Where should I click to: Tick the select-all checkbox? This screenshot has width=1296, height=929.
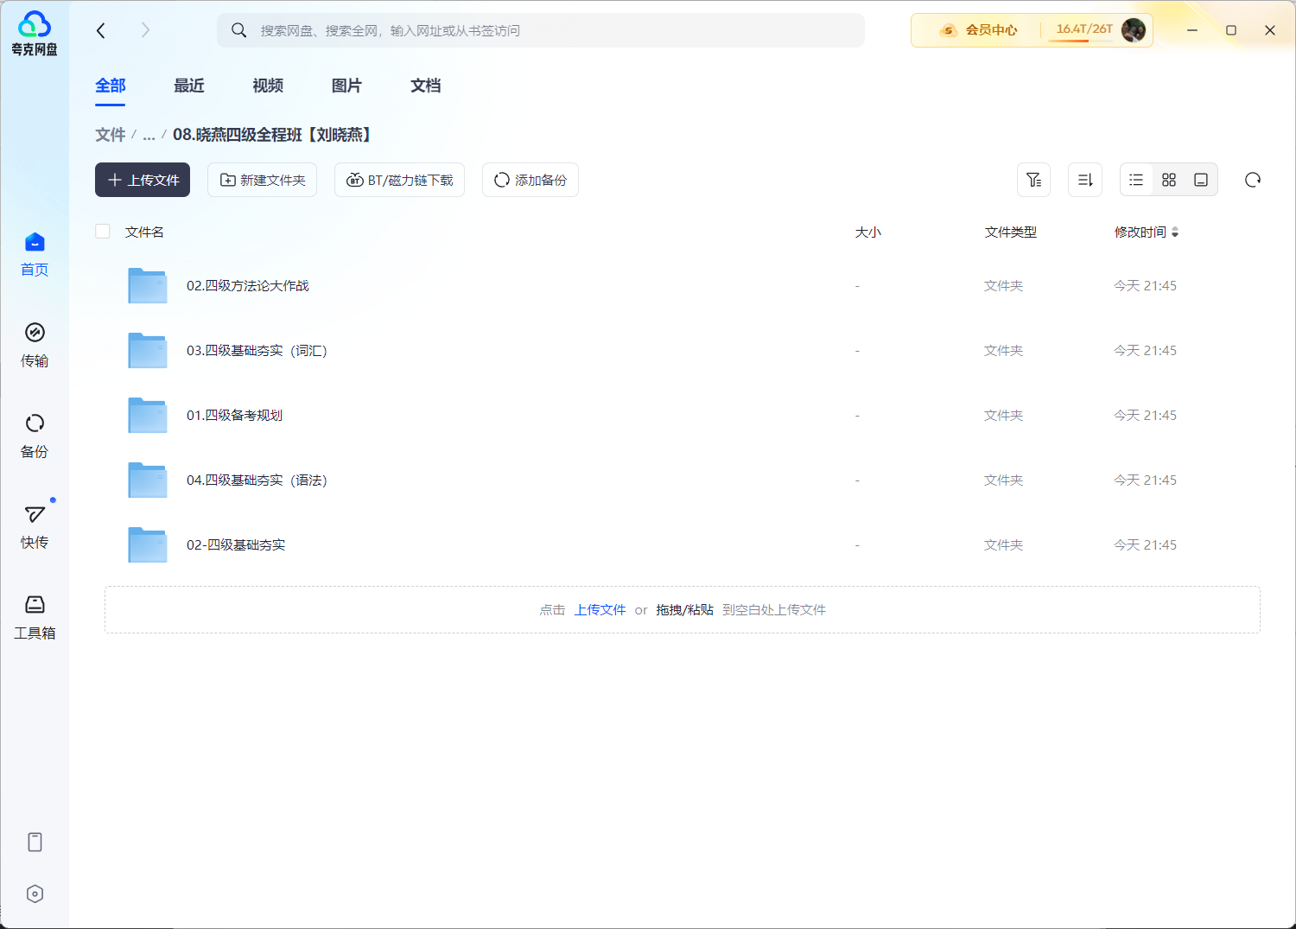[x=103, y=231]
